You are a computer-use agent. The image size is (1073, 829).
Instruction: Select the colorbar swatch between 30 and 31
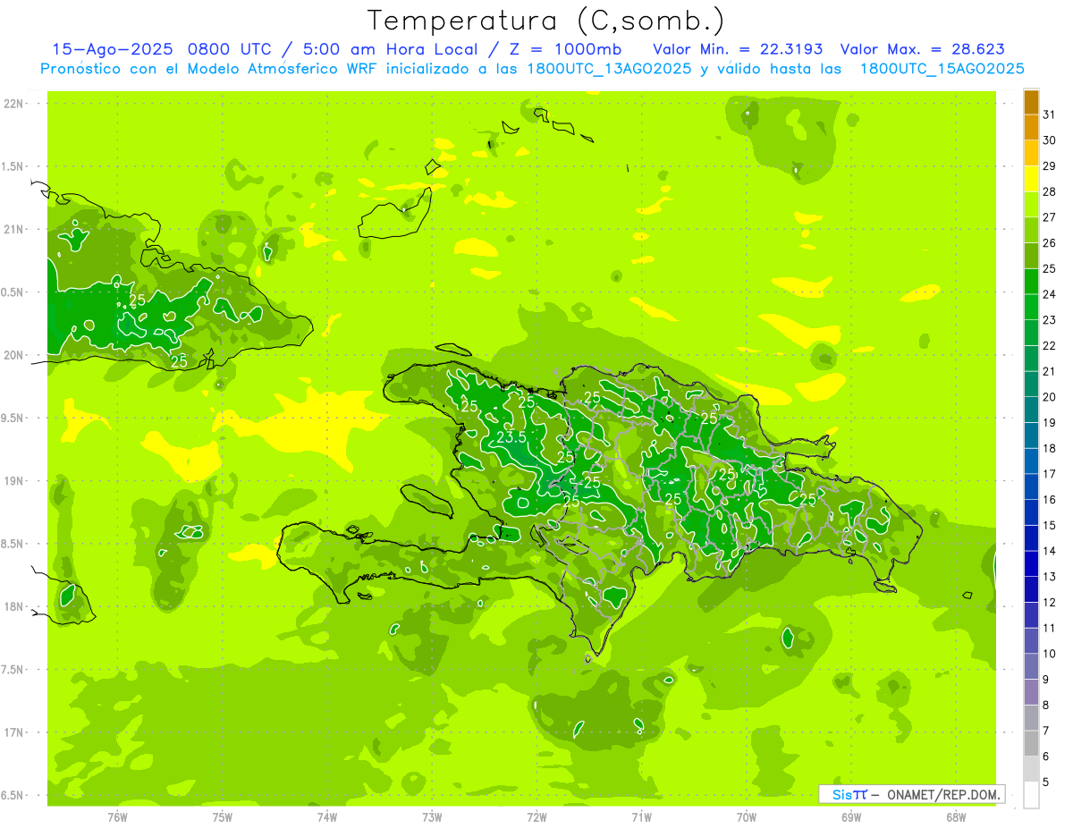click(1031, 127)
